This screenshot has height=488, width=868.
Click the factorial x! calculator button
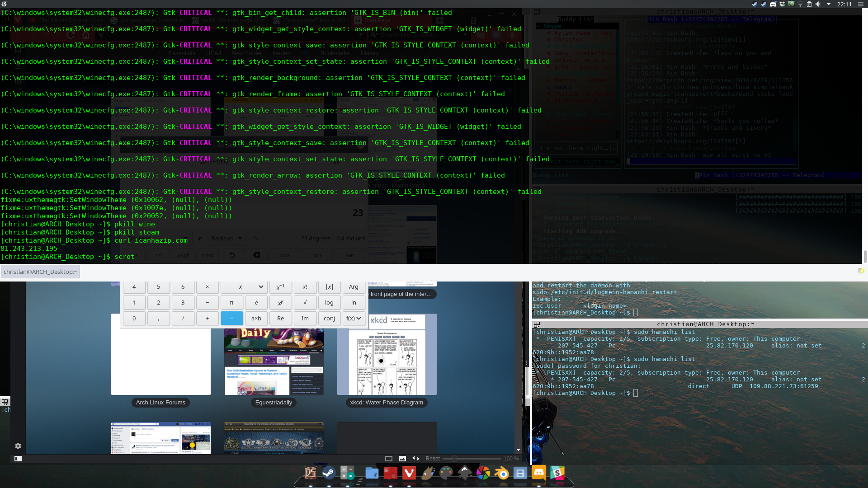coord(305,287)
